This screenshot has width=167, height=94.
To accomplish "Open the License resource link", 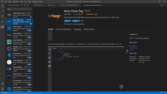I will click(x=132, y=50).
